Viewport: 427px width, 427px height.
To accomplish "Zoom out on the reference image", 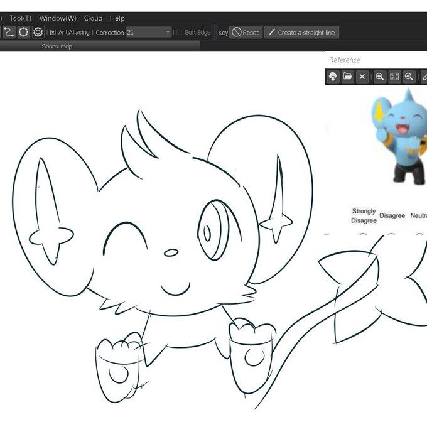I will 409,77.
